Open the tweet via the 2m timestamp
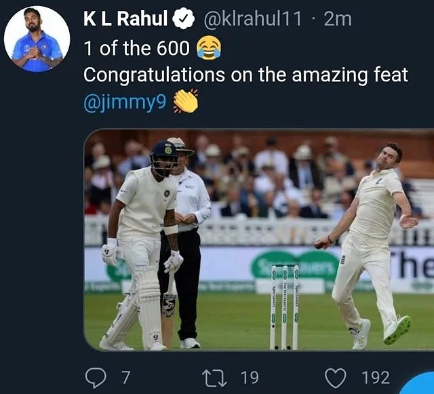 [338, 20]
